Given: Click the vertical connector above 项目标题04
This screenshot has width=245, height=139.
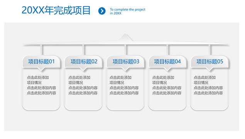Looking at the screenshot, I should [x=167, y=50].
